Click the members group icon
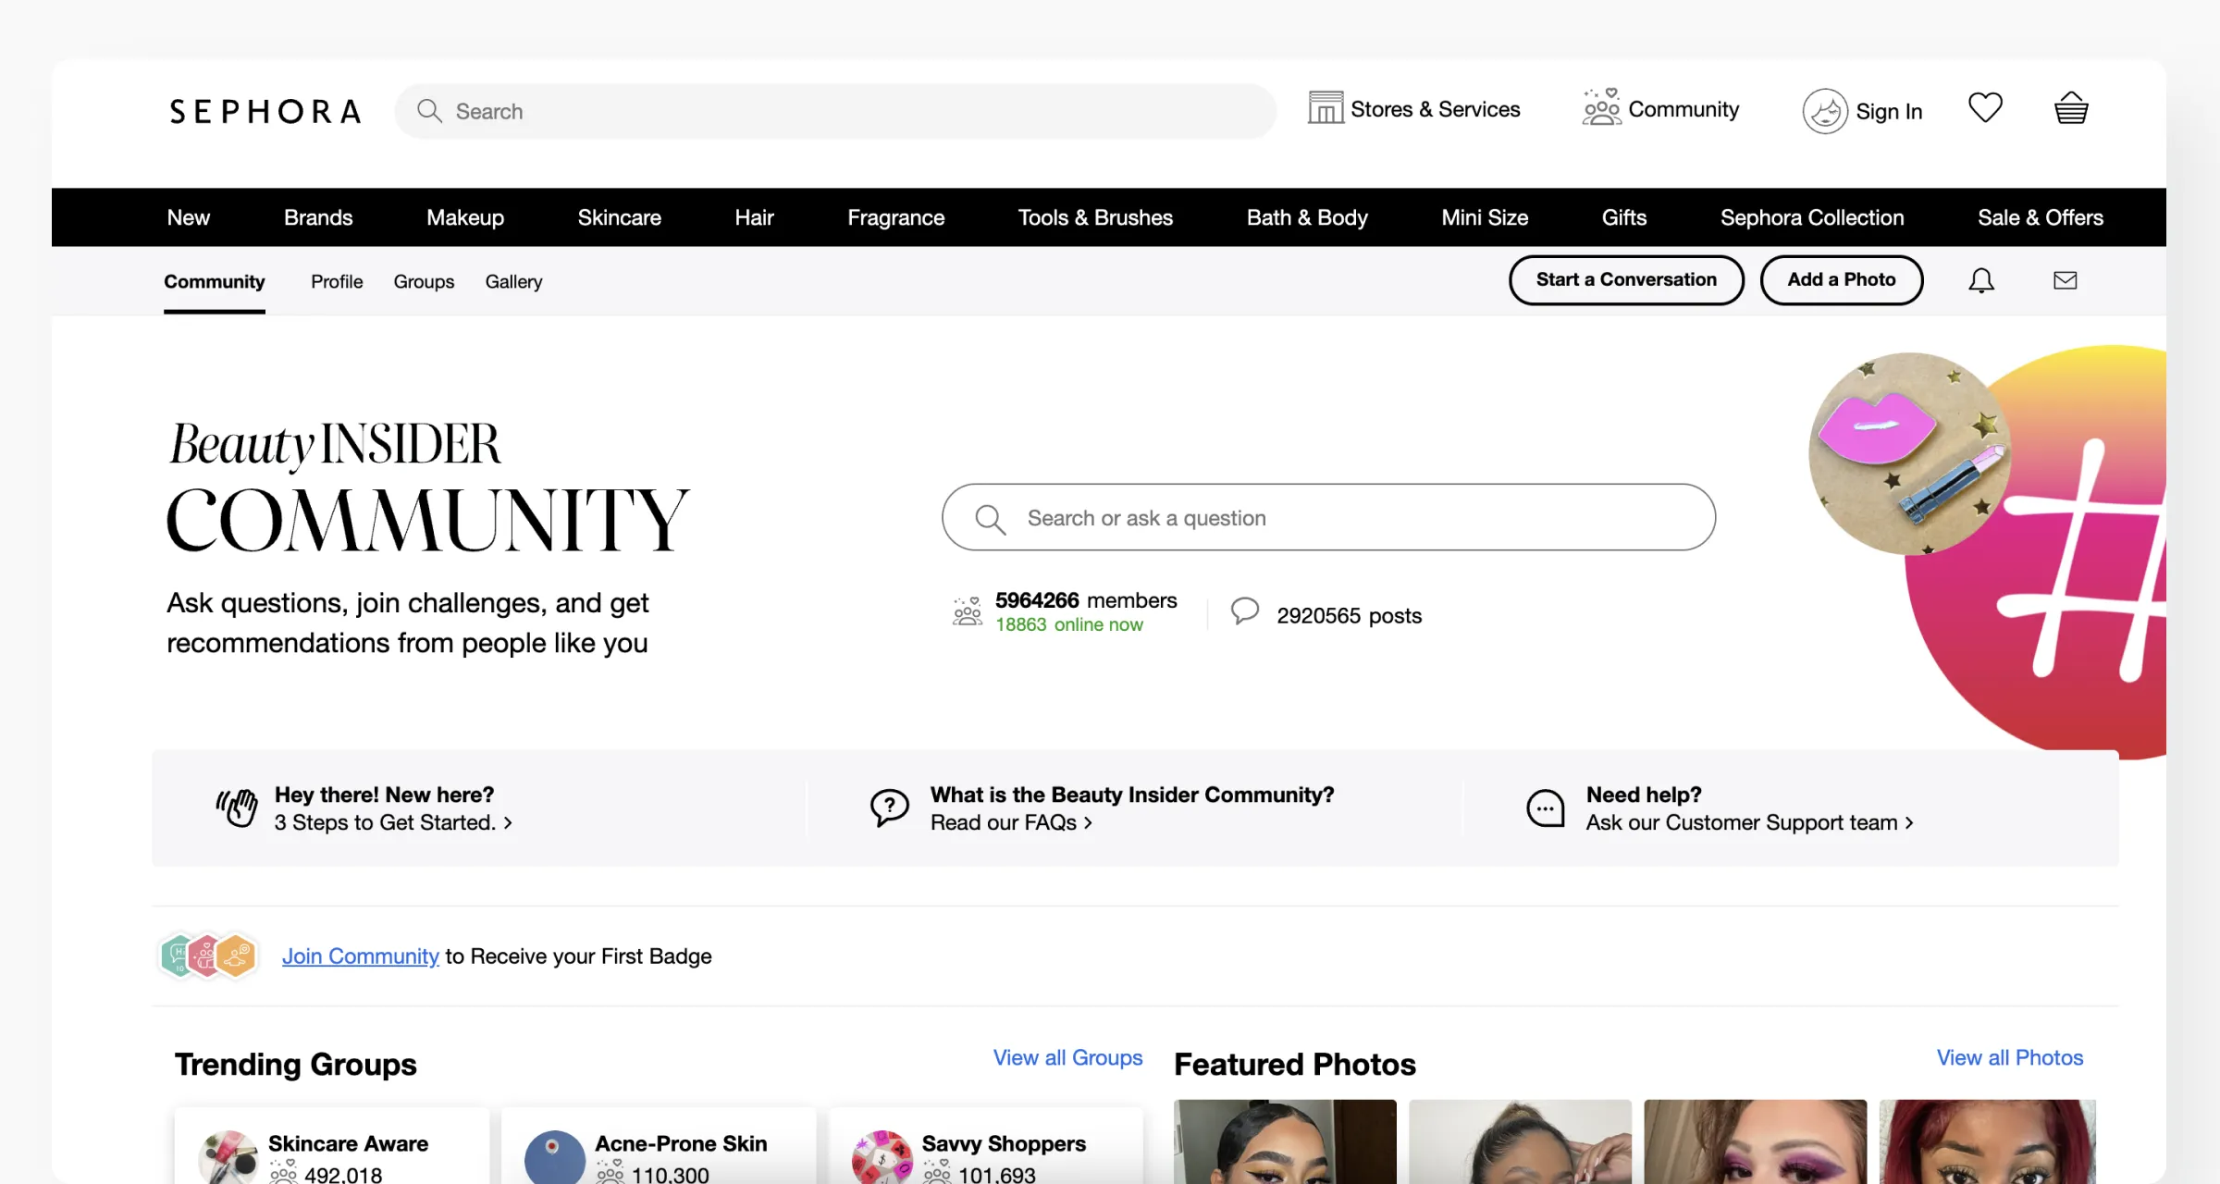The height and width of the screenshot is (1184, 2220). pyautogui.click(x=968, y=611)
